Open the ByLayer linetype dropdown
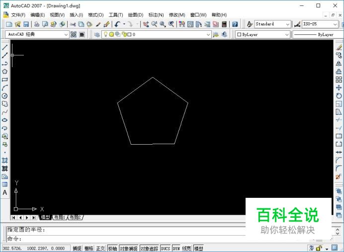 [318, 34]
